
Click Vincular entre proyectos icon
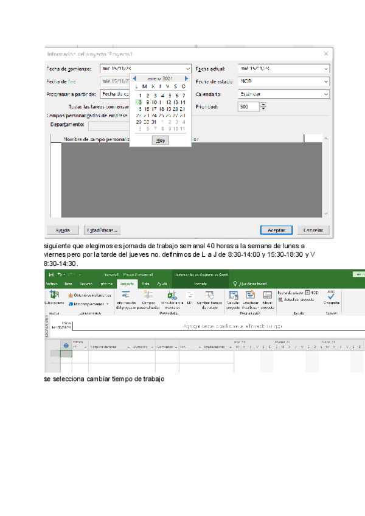pos(171,296)
